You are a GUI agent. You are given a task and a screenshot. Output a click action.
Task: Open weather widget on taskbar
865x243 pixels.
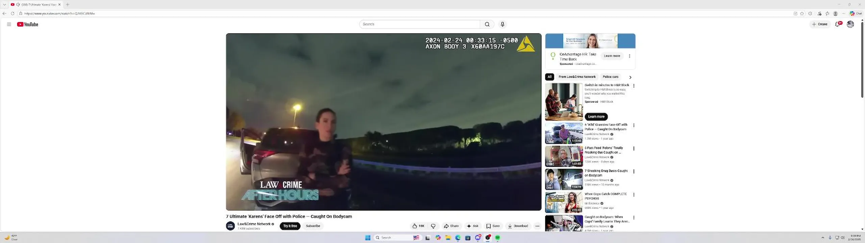[x=11, y=238]
